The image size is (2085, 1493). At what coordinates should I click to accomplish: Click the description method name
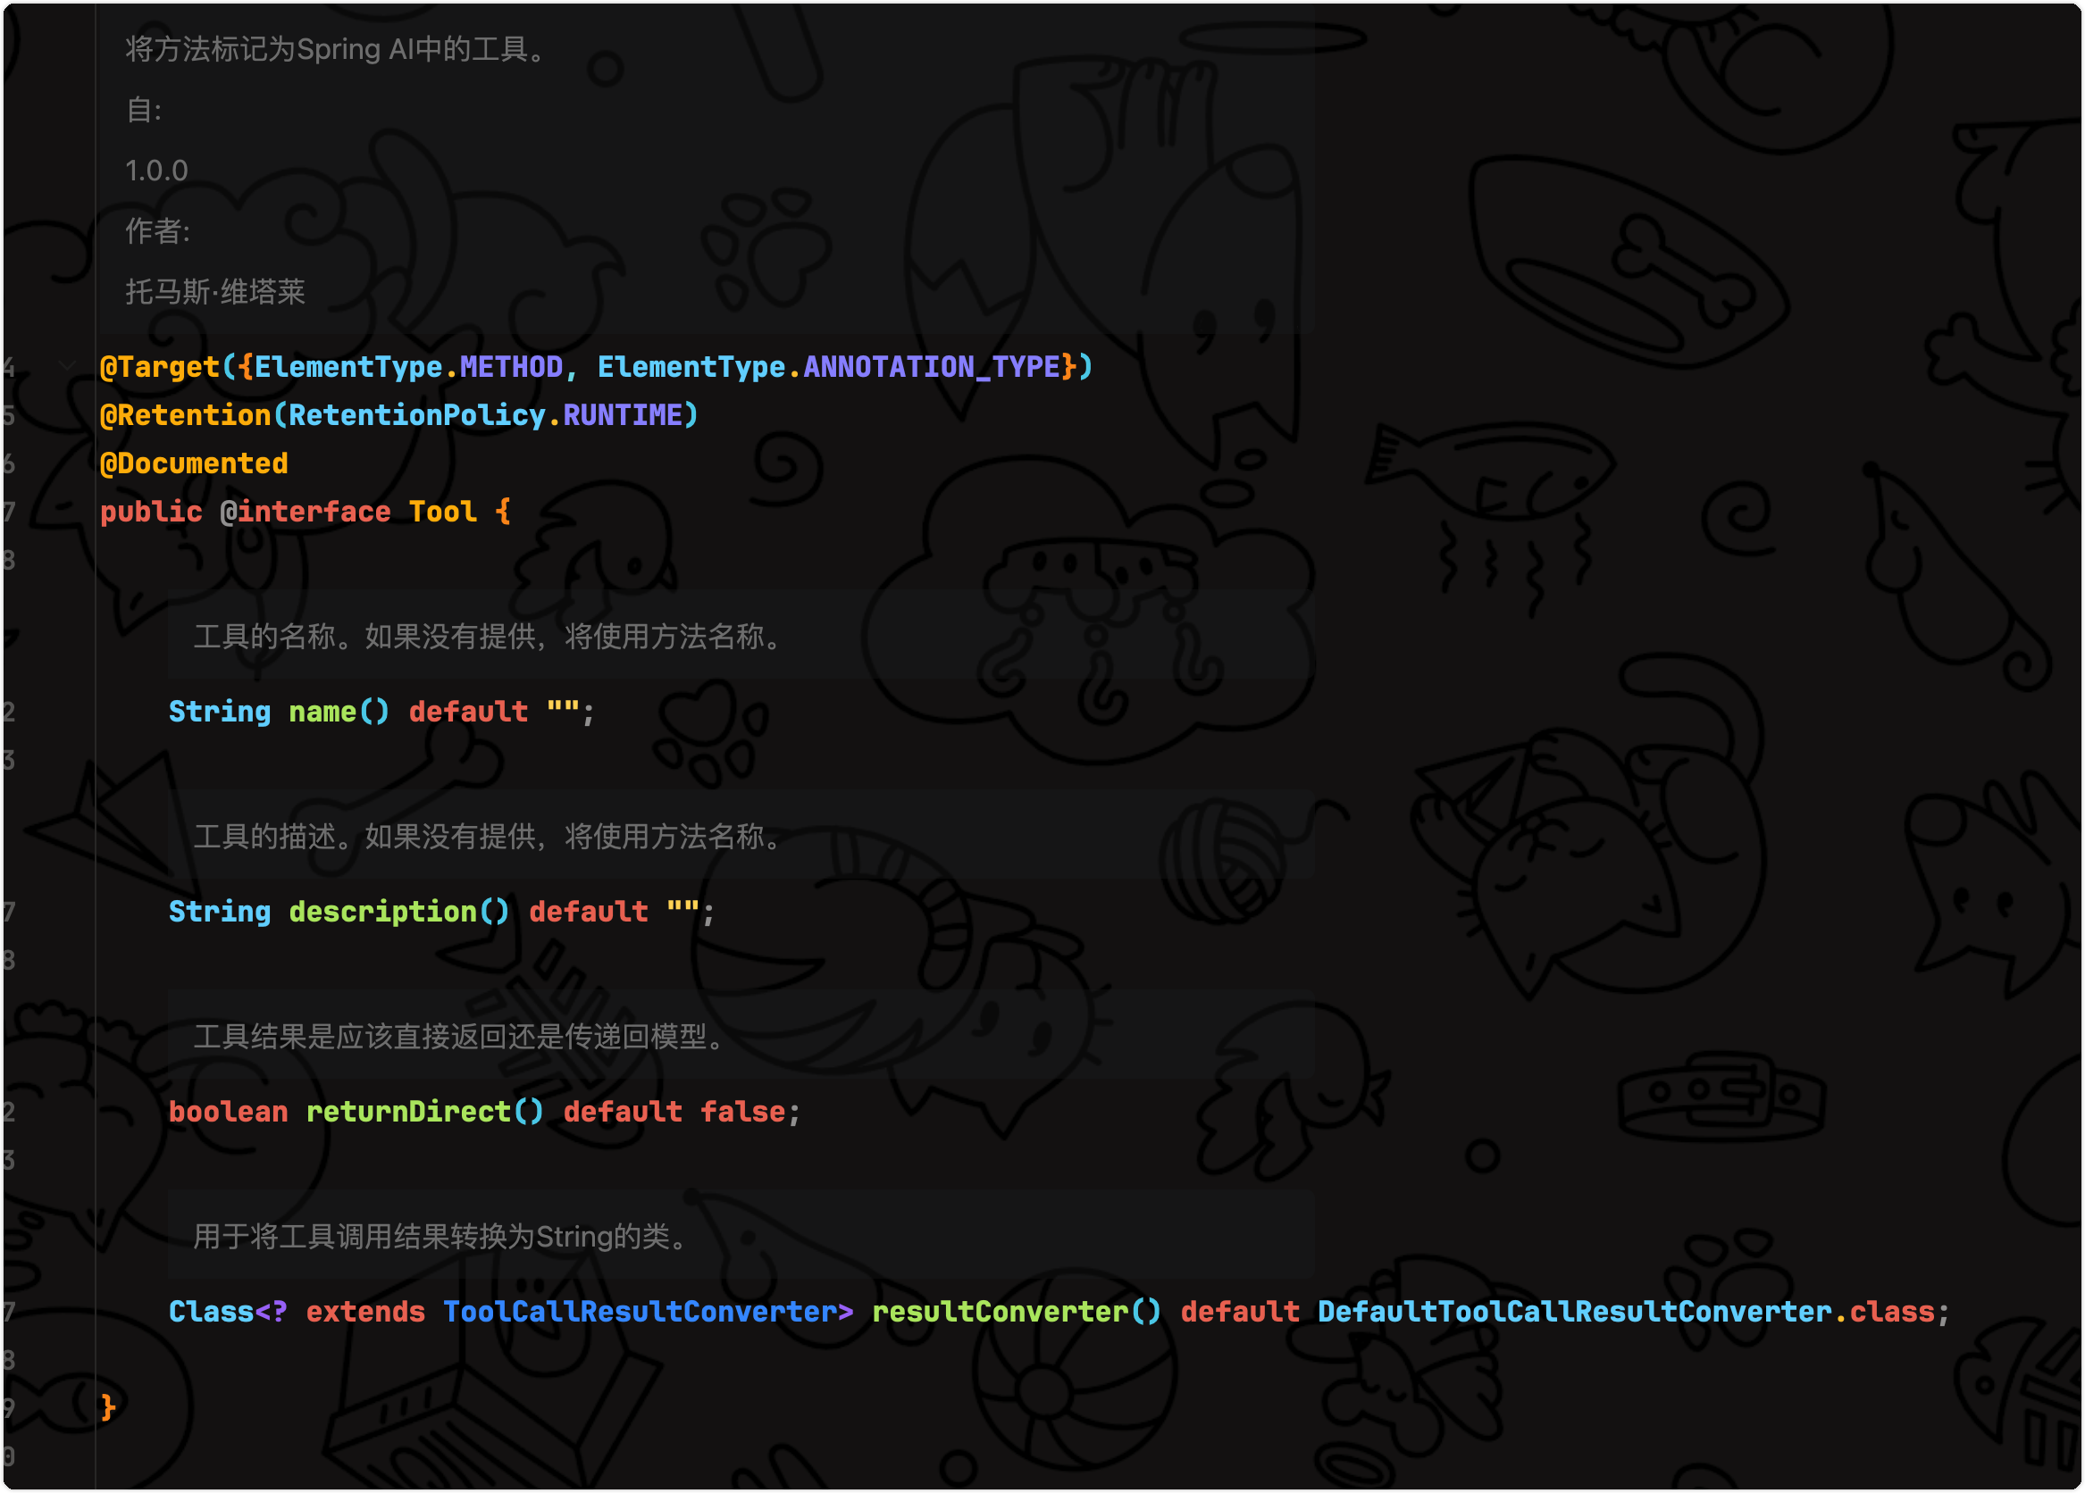(x=382, y=912)
